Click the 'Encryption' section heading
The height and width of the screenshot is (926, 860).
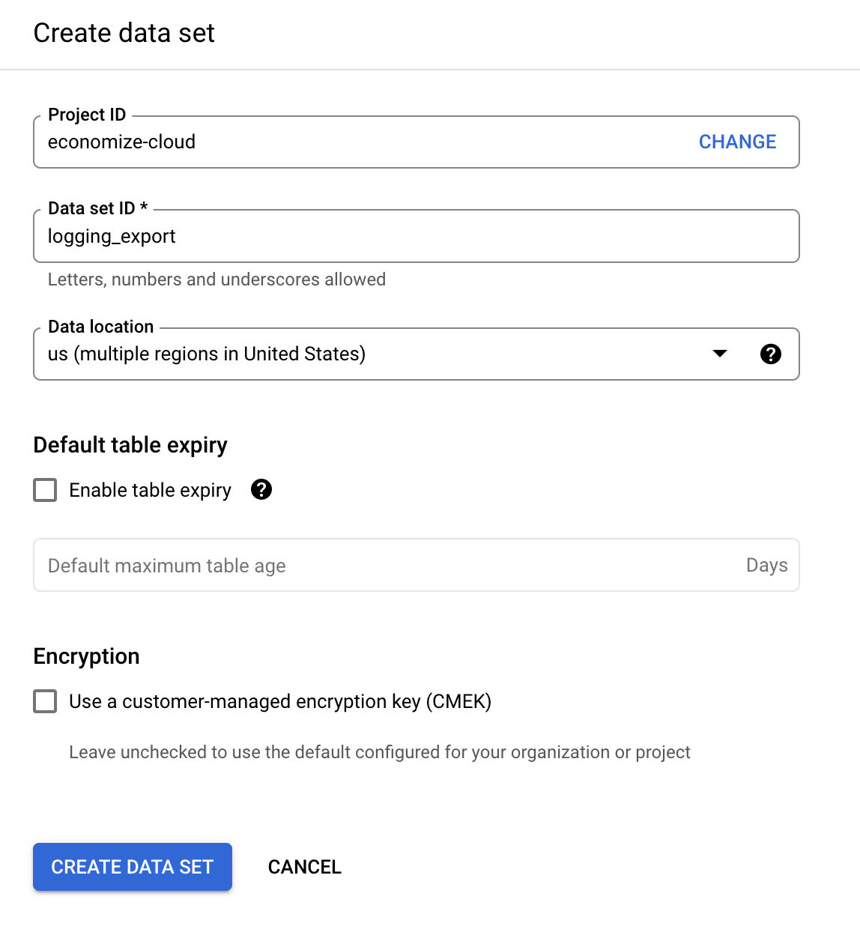pos(87,656)
